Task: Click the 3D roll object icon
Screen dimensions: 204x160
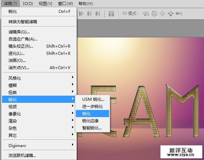Action: pos(154,14)
